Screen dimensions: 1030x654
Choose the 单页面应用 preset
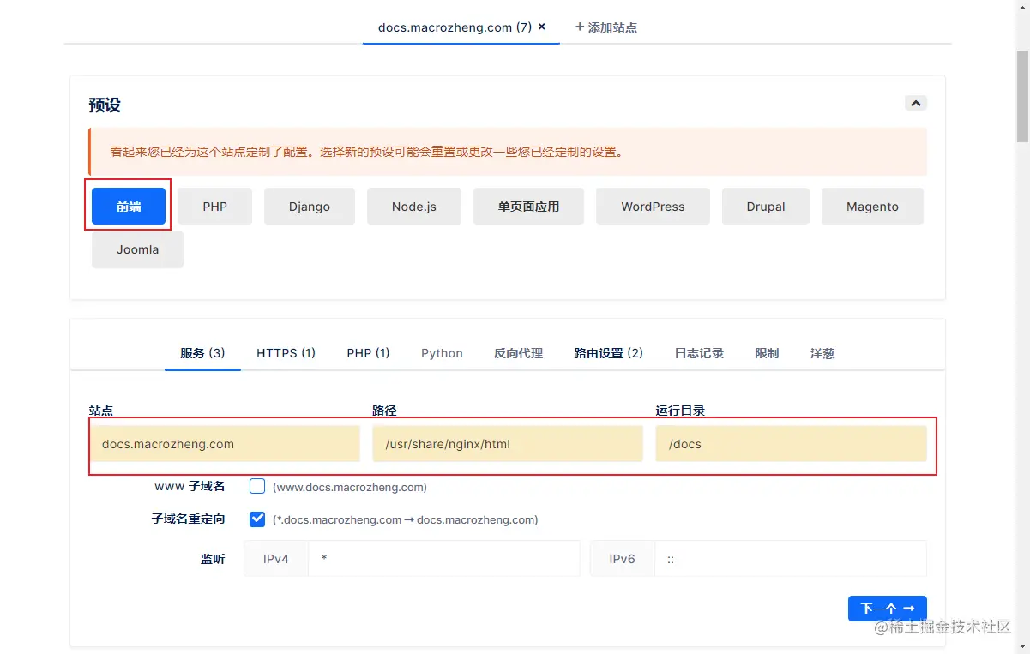528,207
